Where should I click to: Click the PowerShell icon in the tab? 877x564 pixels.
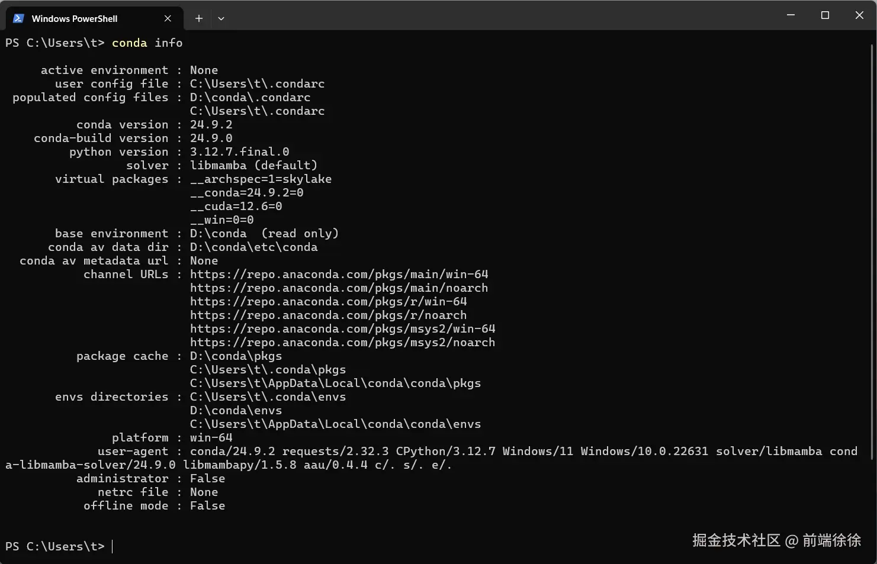[18, 18]
